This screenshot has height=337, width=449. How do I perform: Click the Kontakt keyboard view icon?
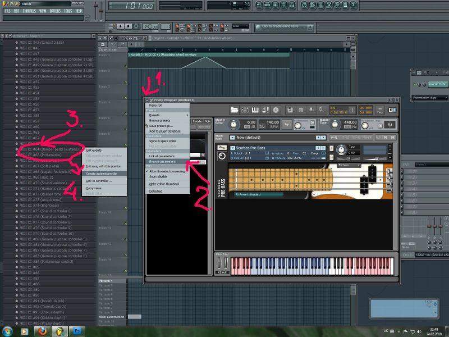tap(254, 110)
